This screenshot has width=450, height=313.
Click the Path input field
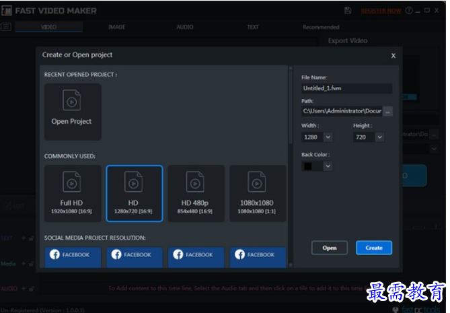point(342,111)
